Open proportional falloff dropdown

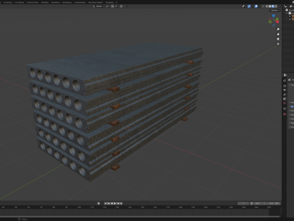(125, 6)
